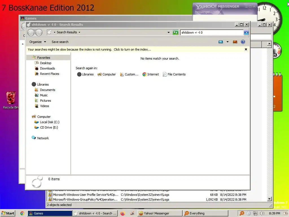The height and width of the screenshot is (217, 289).
Task: Click the taskbar icon next to Firefox
Action: click(x=132, y=213)
